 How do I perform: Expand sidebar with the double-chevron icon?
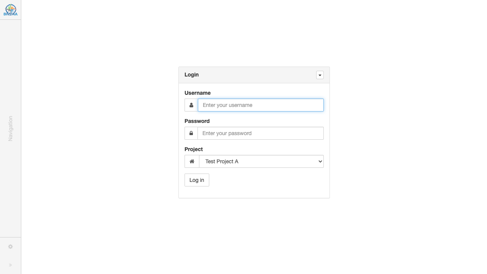point(10,265)
